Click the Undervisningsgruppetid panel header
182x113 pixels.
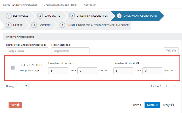pyautogui.click(x=92, y=37)
